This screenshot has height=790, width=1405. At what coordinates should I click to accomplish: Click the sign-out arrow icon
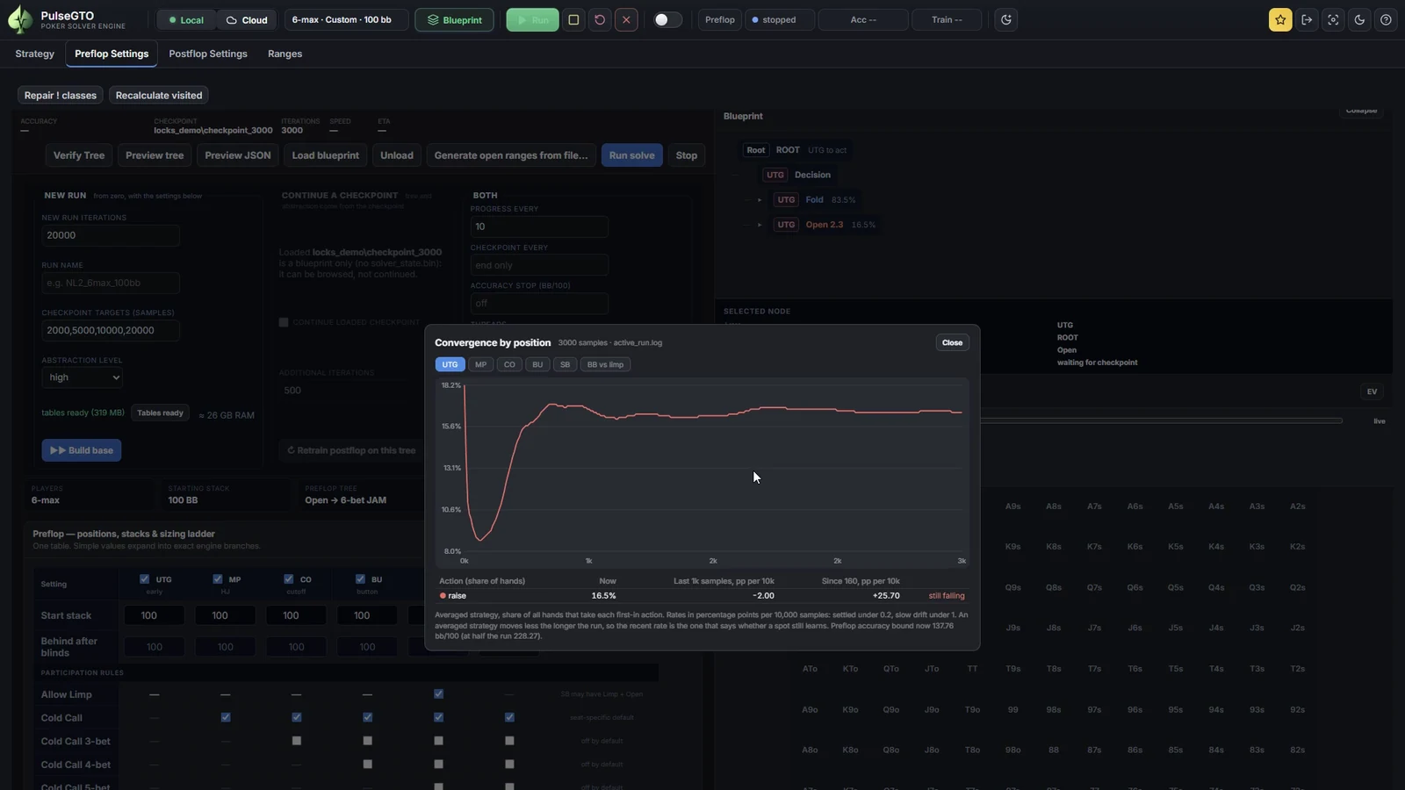[x=1307, y=19]
